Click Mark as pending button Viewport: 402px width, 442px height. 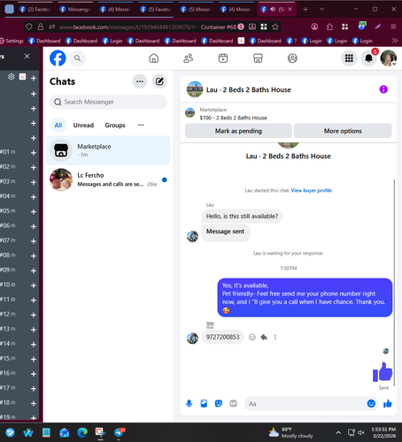click(x=238, y=131)
